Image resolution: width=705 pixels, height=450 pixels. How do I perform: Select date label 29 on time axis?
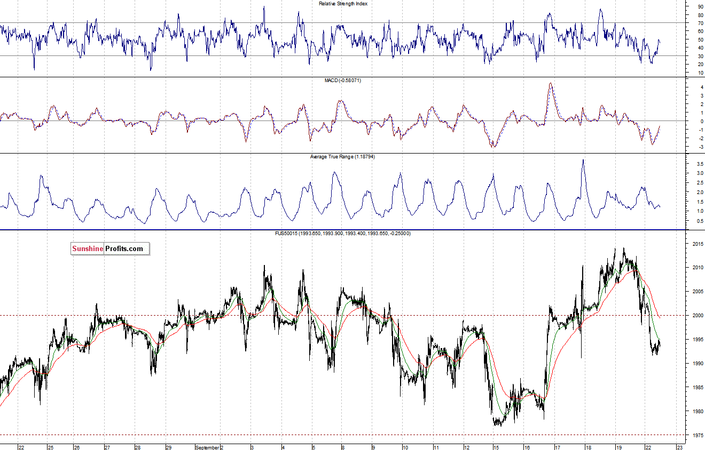point(168,447)
